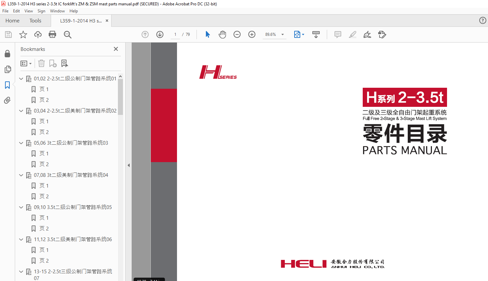Select 页 2 under 09,10 3.5t bookmark
This screenshot has width=488, height=281.
44,229
